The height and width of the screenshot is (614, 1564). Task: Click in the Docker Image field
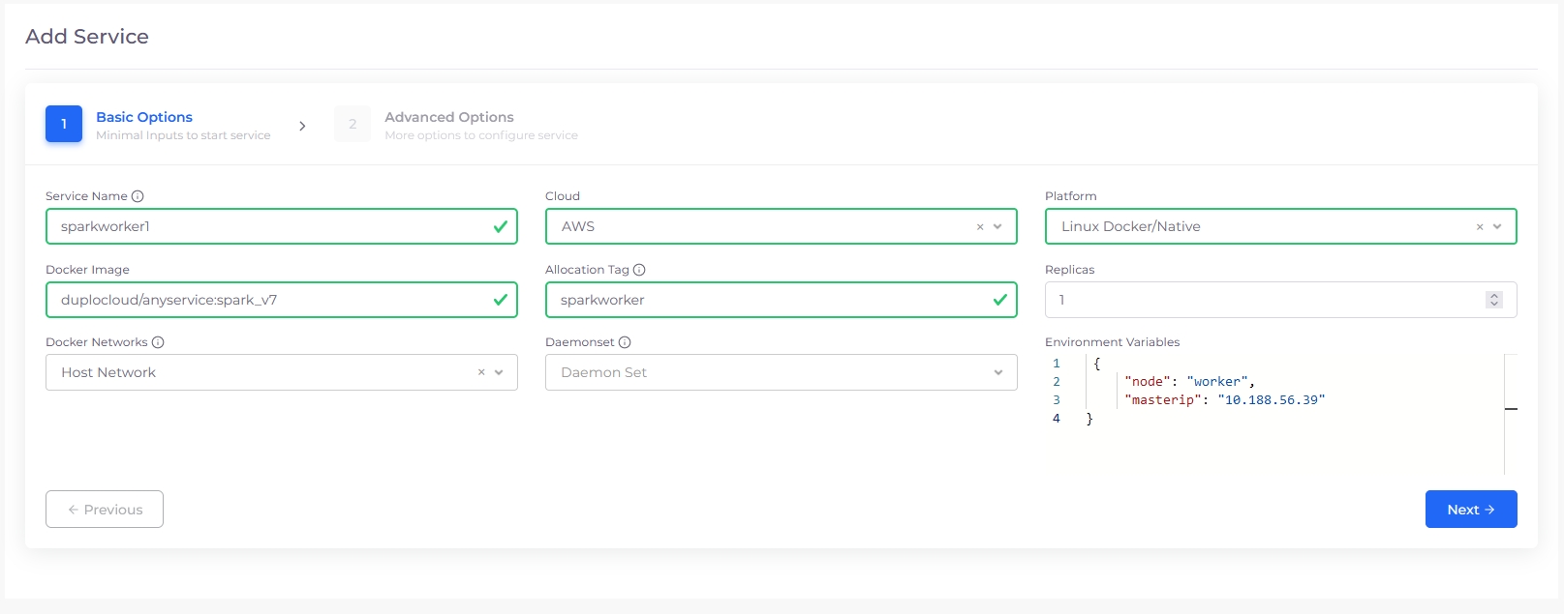point(271,300)
